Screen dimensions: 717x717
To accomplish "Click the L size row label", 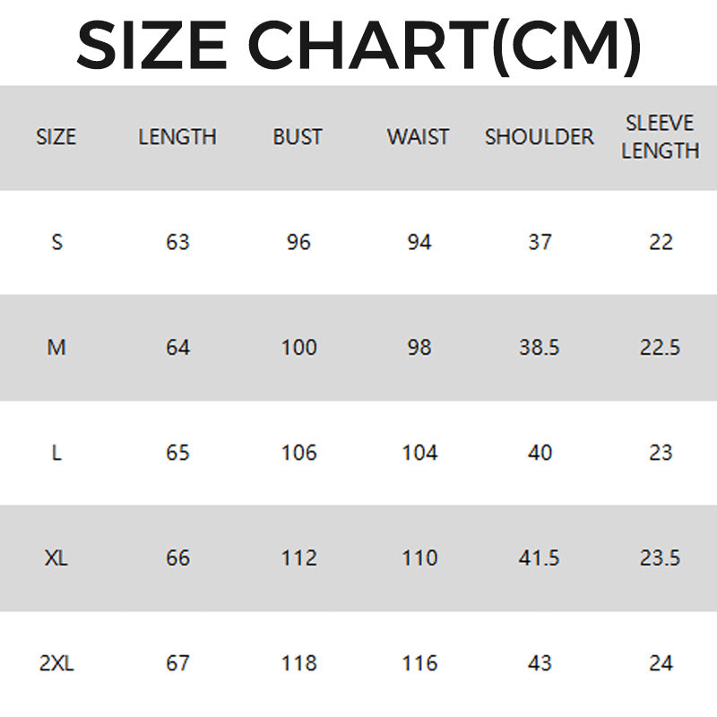I will 56,453.
